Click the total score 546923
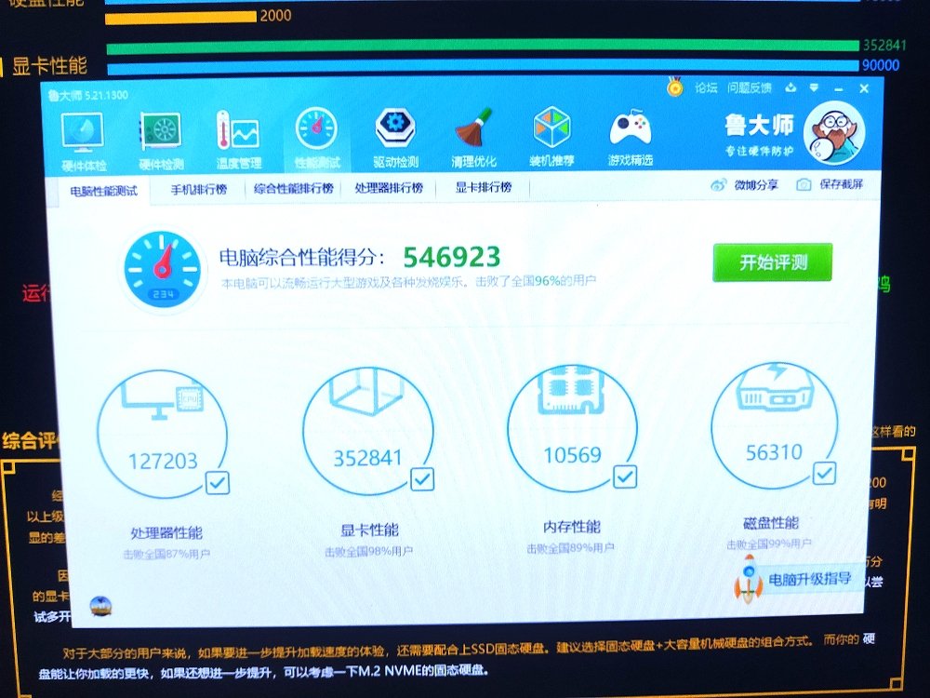The width and height of the screenshot is (930, 698). pyautogui.click(x=452, y=257)
